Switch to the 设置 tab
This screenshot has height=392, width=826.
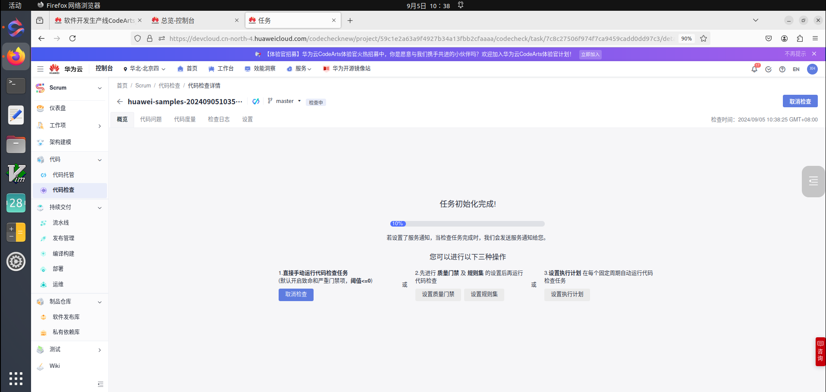tap(248, 119)
